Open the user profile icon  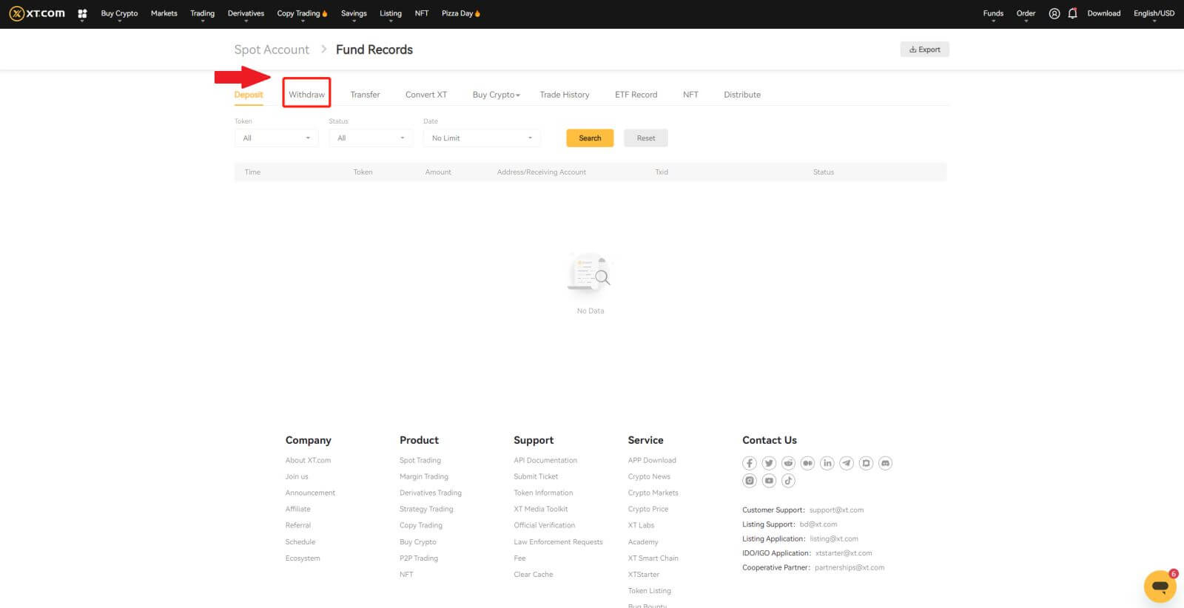(x=1054, y=13)
